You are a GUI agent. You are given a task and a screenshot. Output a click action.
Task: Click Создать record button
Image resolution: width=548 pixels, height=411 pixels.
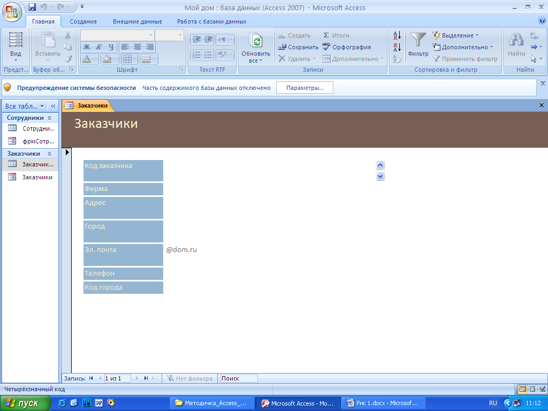[x=294, y=35]
